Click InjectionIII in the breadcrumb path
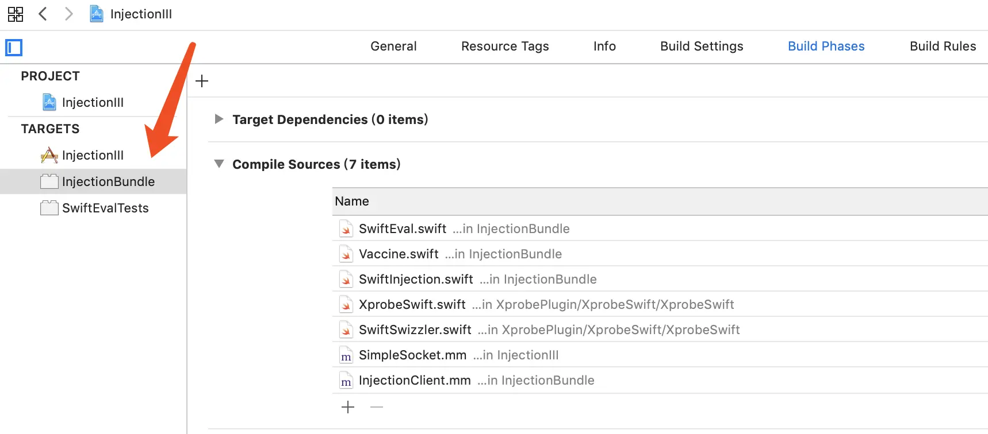Image resolution: width=988 pixels, height=434 pixels. (x=140, y=14)
